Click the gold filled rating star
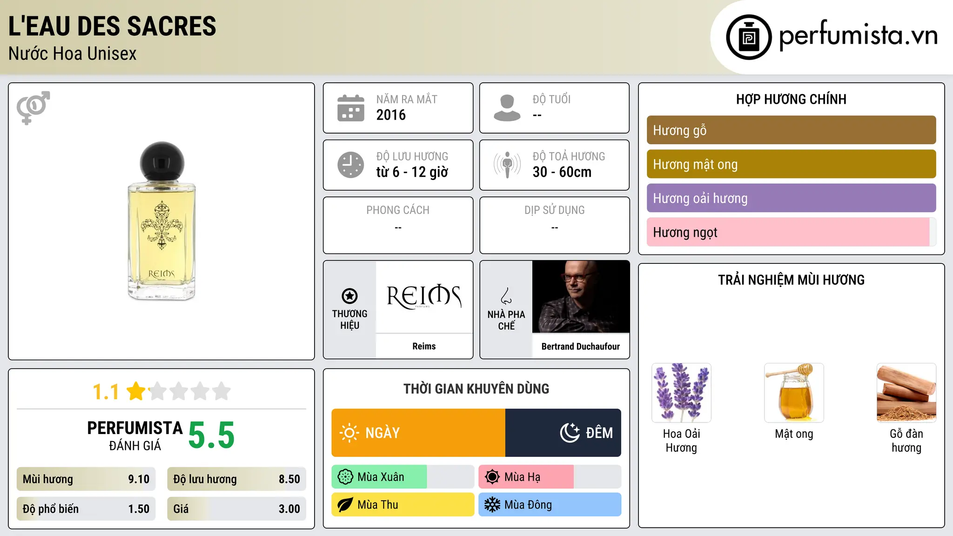The width and height of the screenshot is (953, 536). coord(136,391)
